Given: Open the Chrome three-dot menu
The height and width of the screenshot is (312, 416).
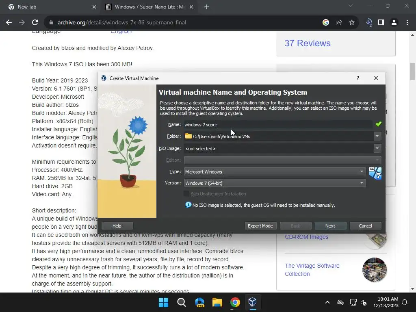Looking at the screenshot, I should [407, 23].
